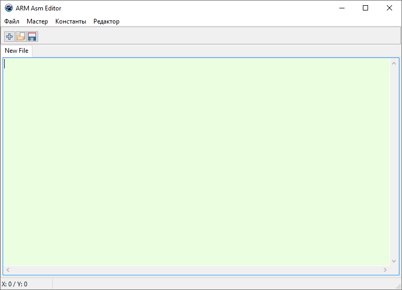
Task: Switch to the New File tab
Action: point(17,51)
